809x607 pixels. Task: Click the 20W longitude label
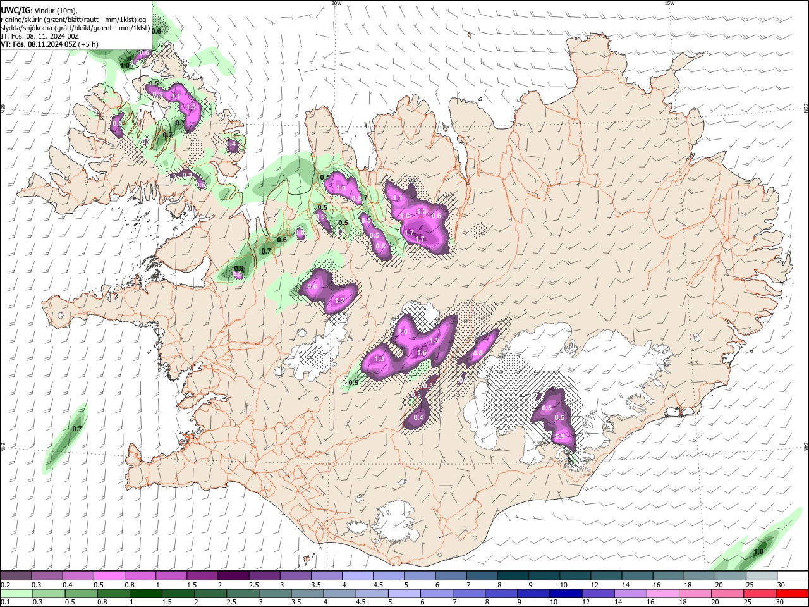point(336,3)
